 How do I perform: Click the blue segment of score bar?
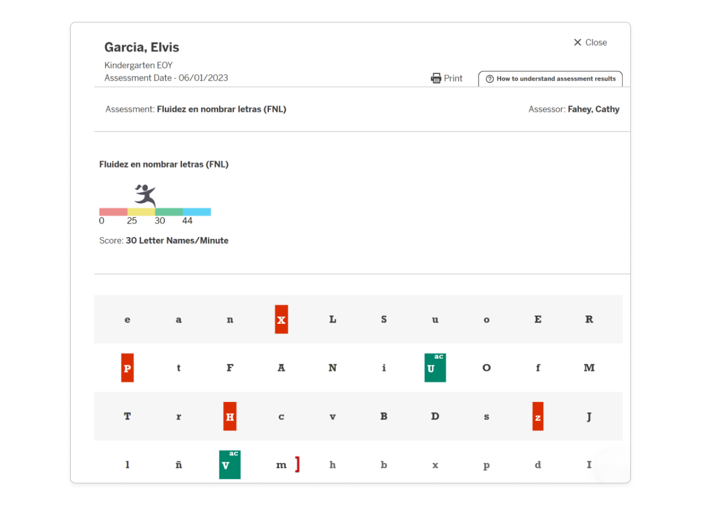coord(197,212)
